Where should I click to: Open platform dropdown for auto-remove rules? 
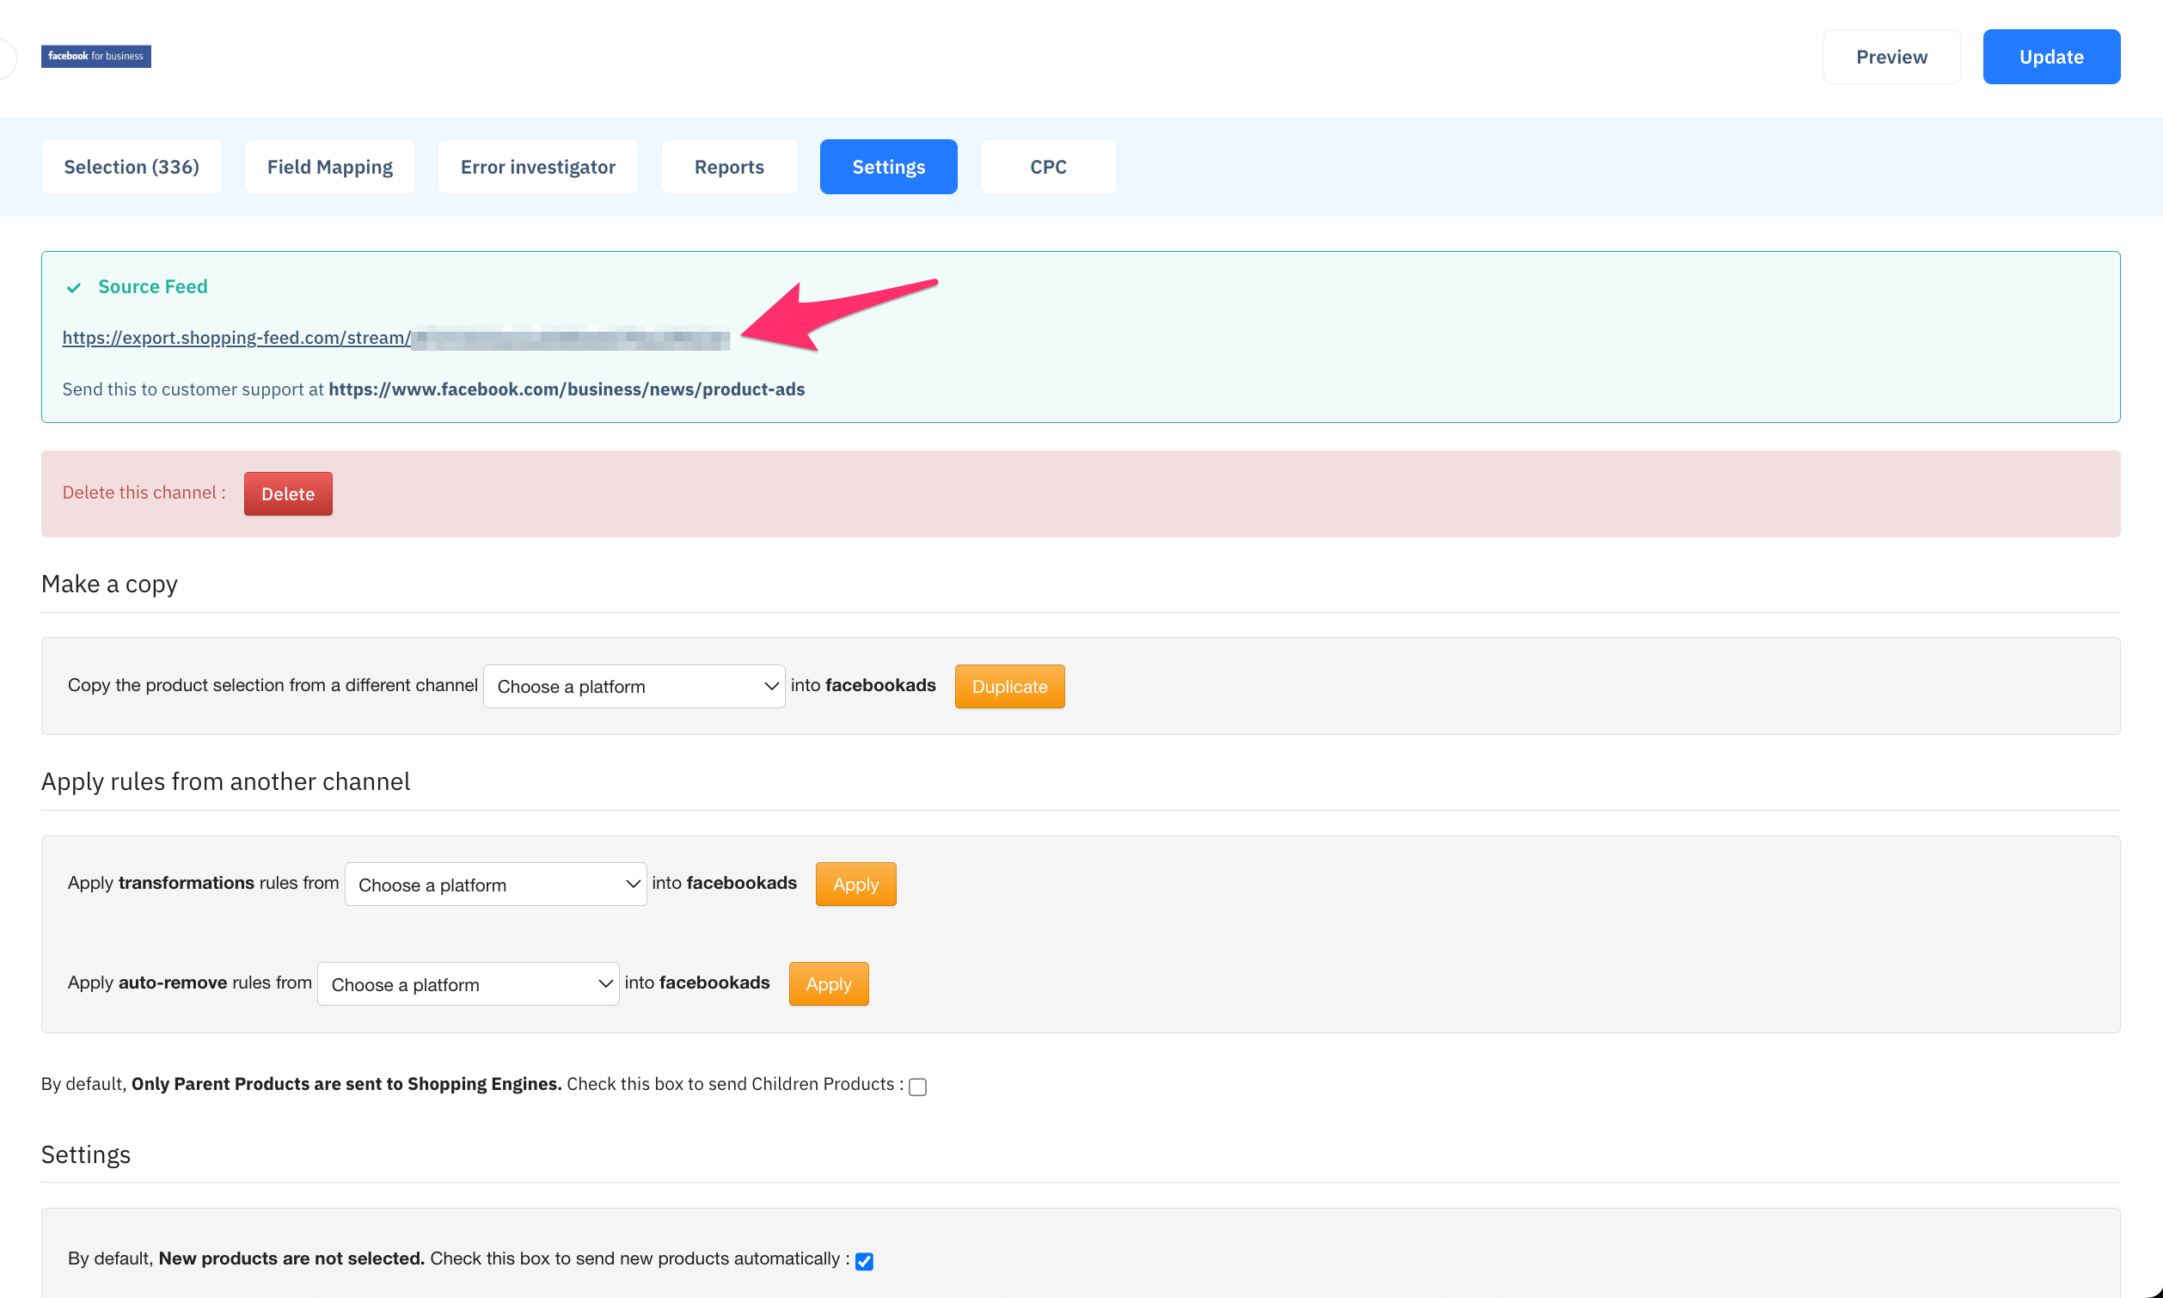pos(468,984)
